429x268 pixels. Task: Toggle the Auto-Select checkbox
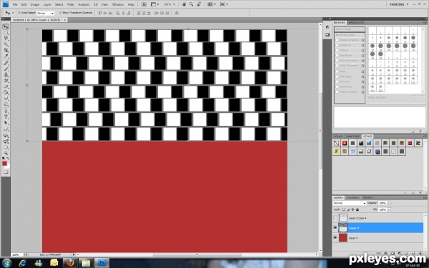19,13
